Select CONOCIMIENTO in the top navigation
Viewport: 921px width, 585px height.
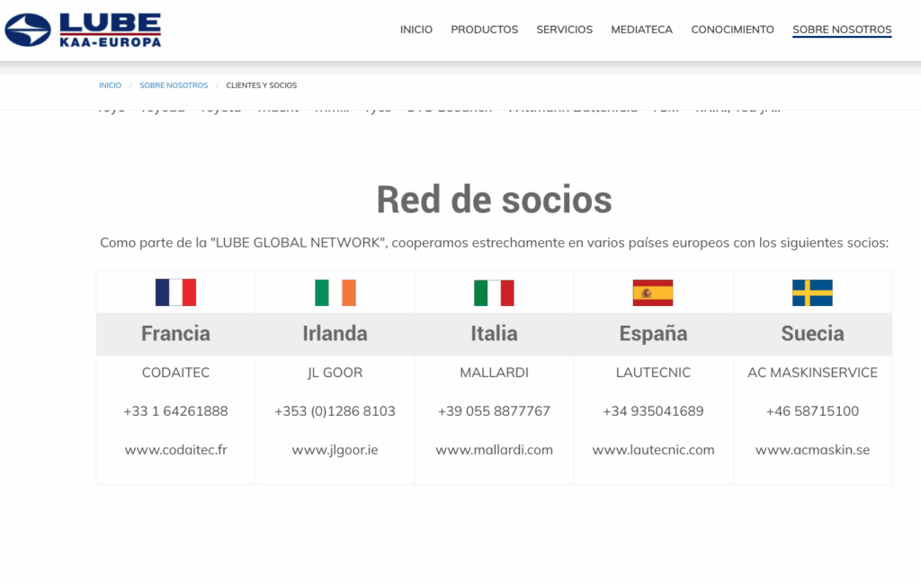732,30
